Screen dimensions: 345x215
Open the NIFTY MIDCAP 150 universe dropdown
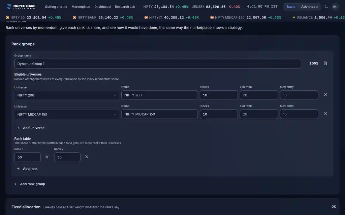click(66, 114)
